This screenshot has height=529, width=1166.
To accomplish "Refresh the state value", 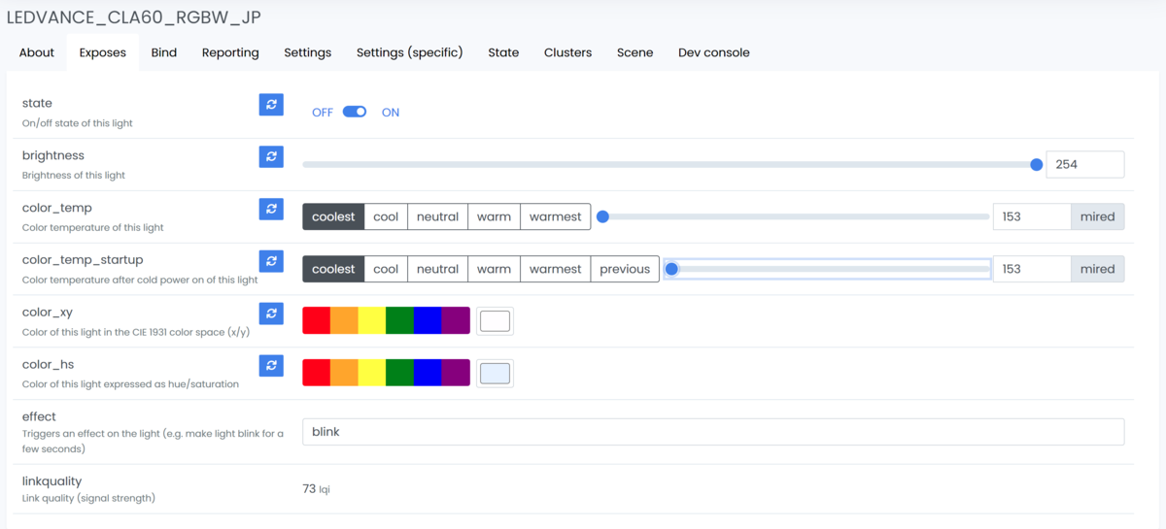I will [x=271, y=104].
